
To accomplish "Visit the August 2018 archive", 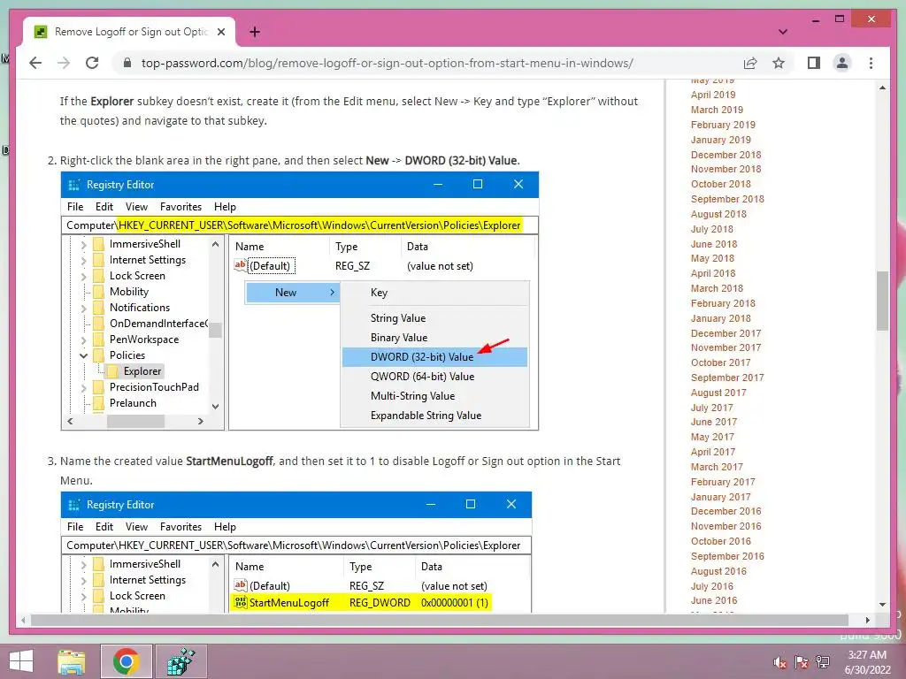I will pyautogui.click(x=718, y=214).
